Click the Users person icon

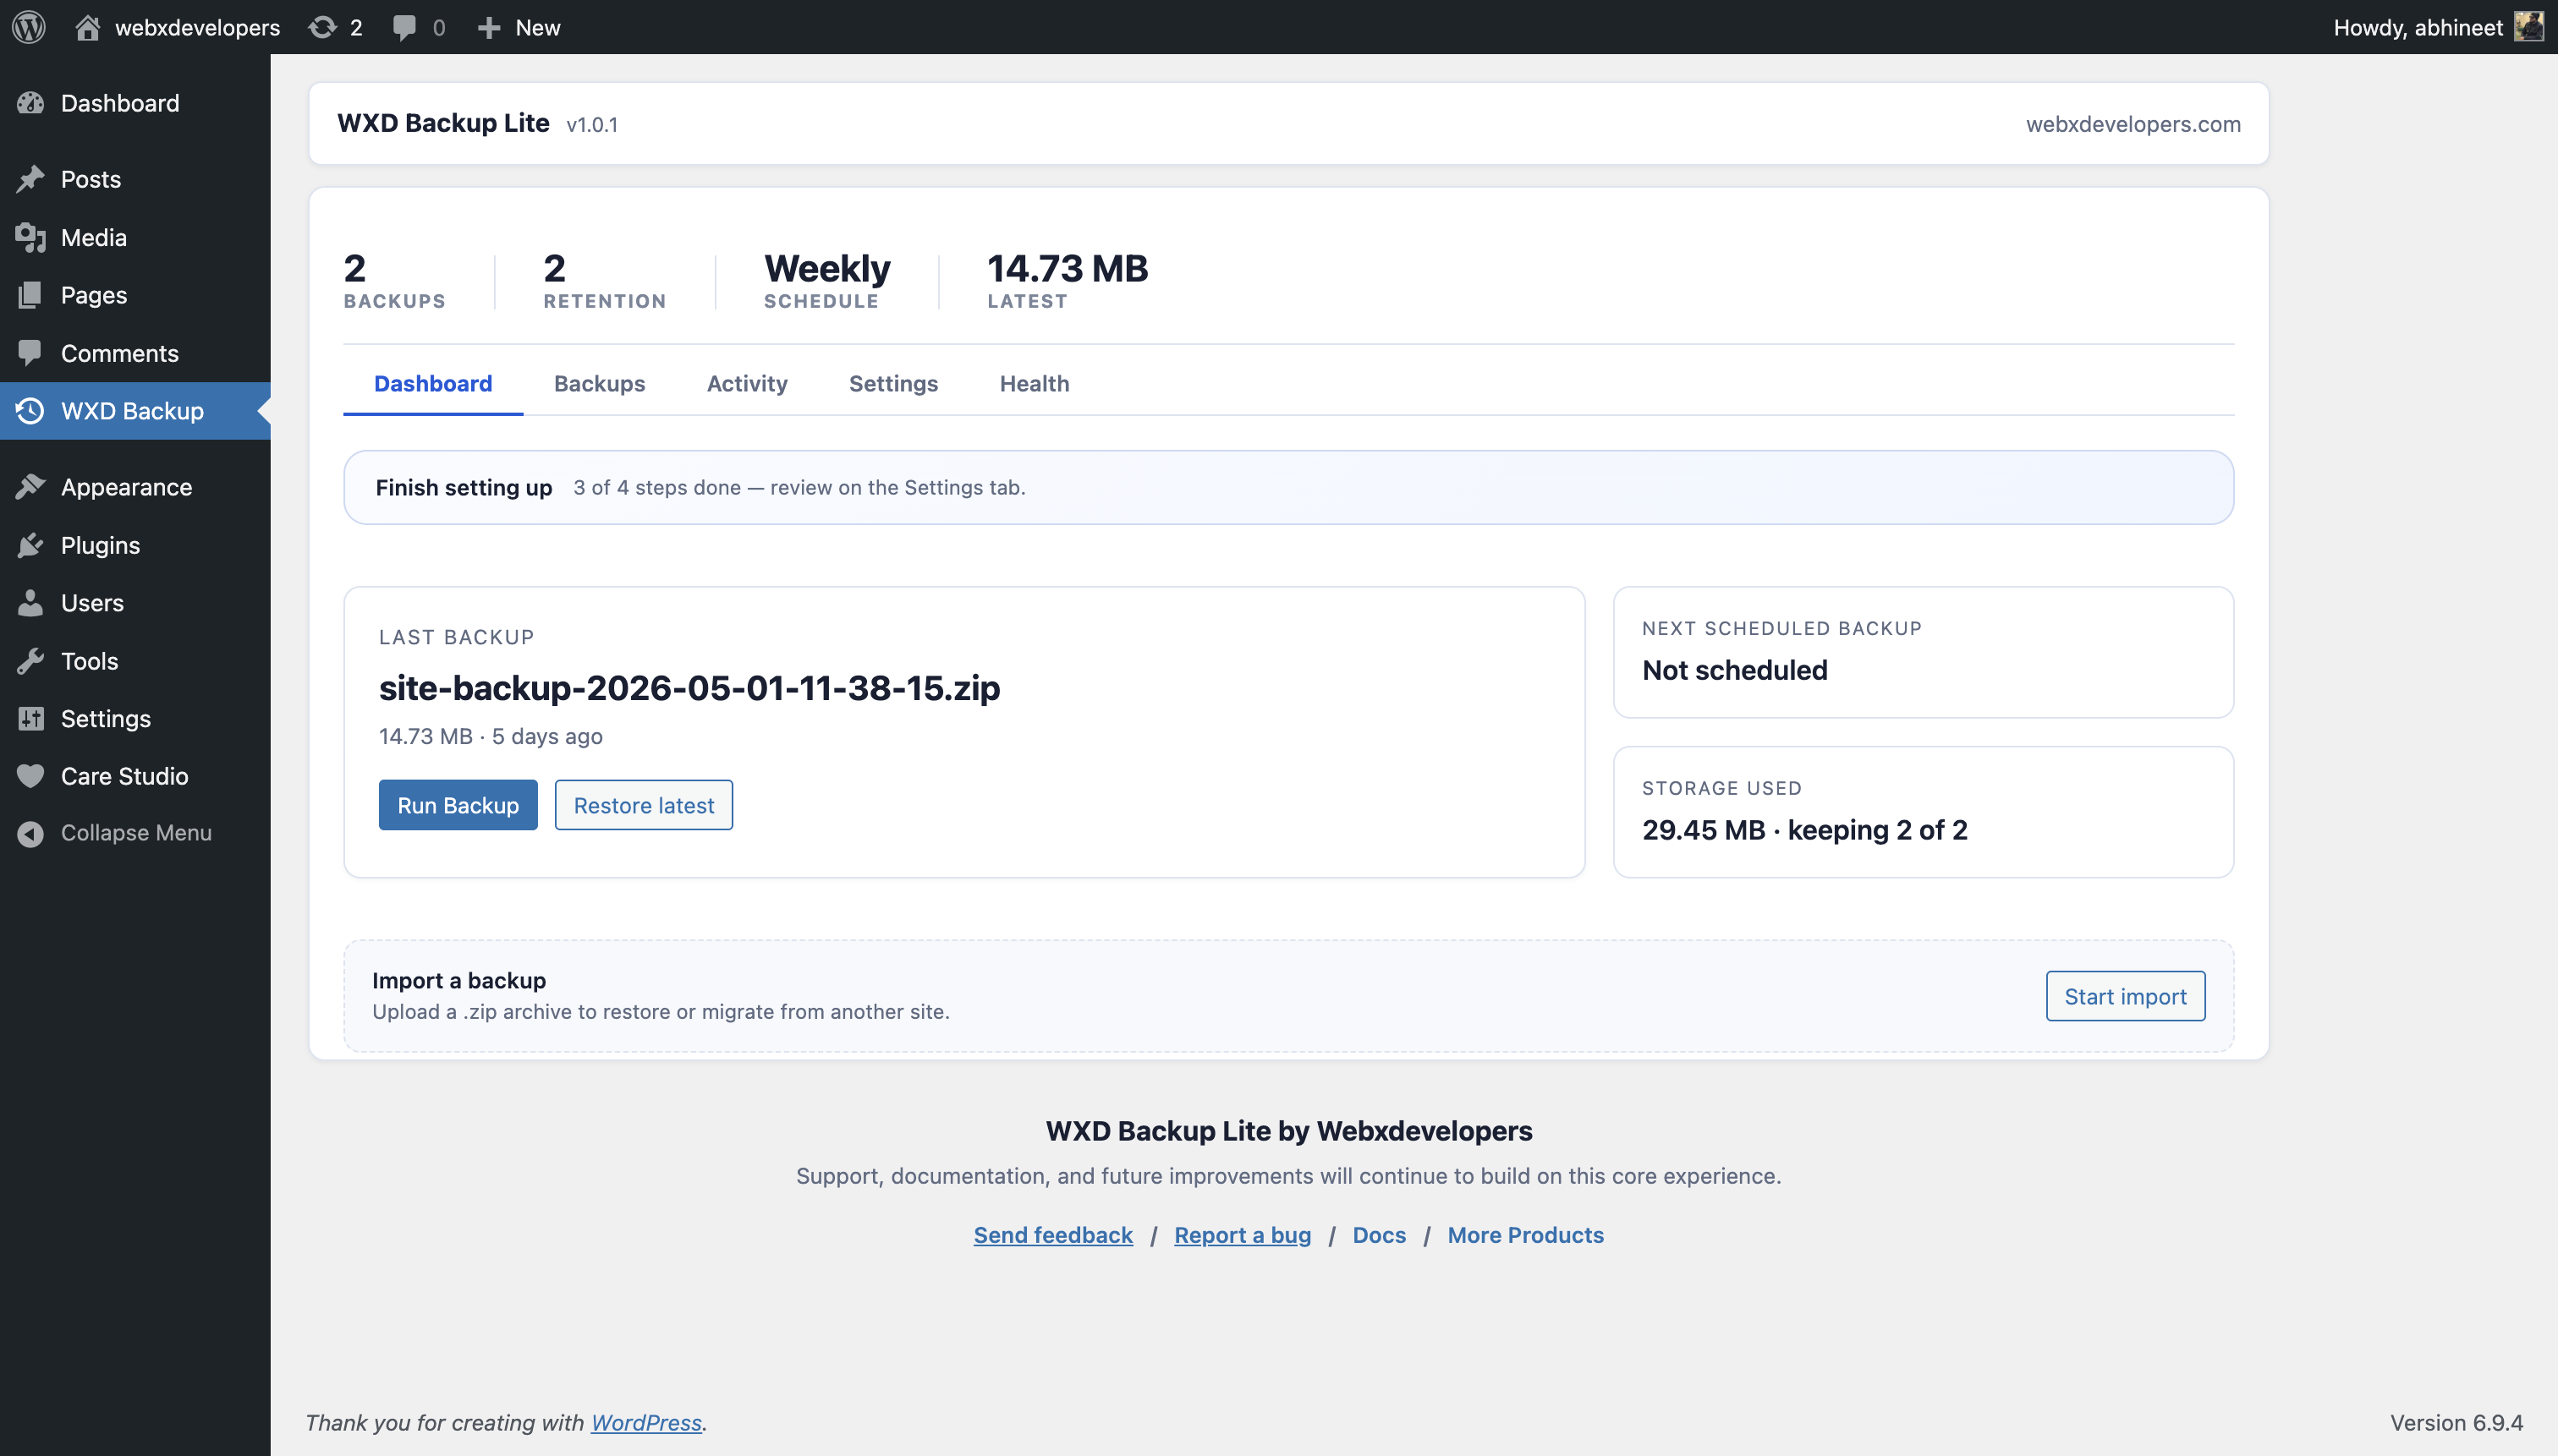(30, 603)
